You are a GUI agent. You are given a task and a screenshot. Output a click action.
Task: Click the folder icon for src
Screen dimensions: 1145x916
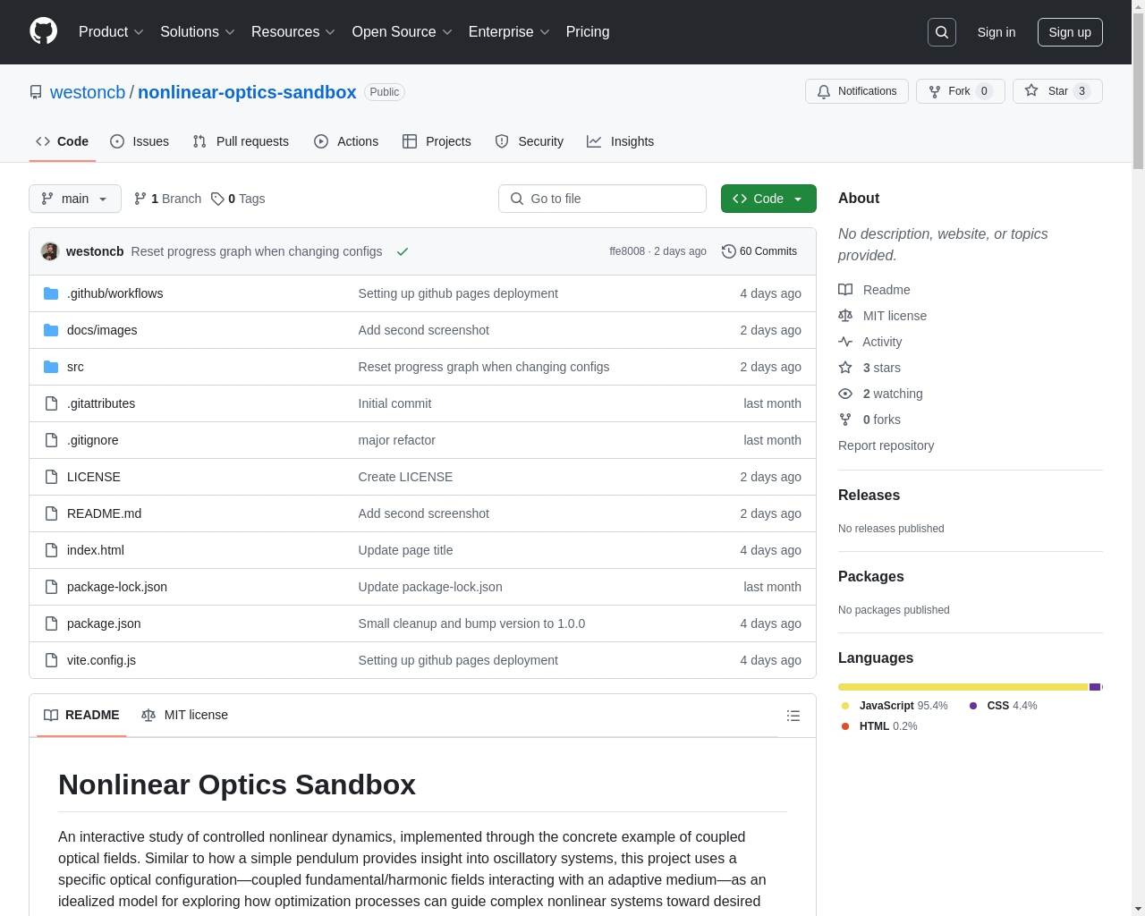tap(51, 367)
